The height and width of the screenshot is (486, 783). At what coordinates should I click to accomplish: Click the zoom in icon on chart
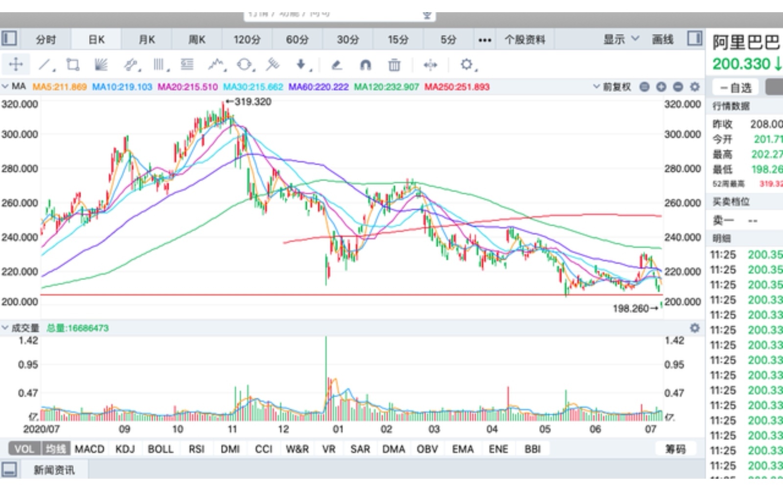[x=662, y=86]
